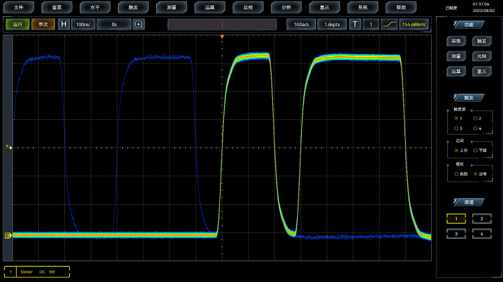
Task: Click the T trigger icon in toolbar
Action: [x=355, y=24]
